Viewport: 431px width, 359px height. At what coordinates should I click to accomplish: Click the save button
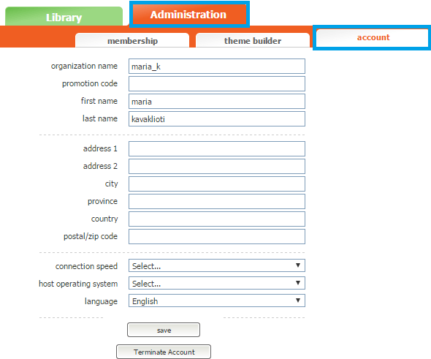pos(164,330)
